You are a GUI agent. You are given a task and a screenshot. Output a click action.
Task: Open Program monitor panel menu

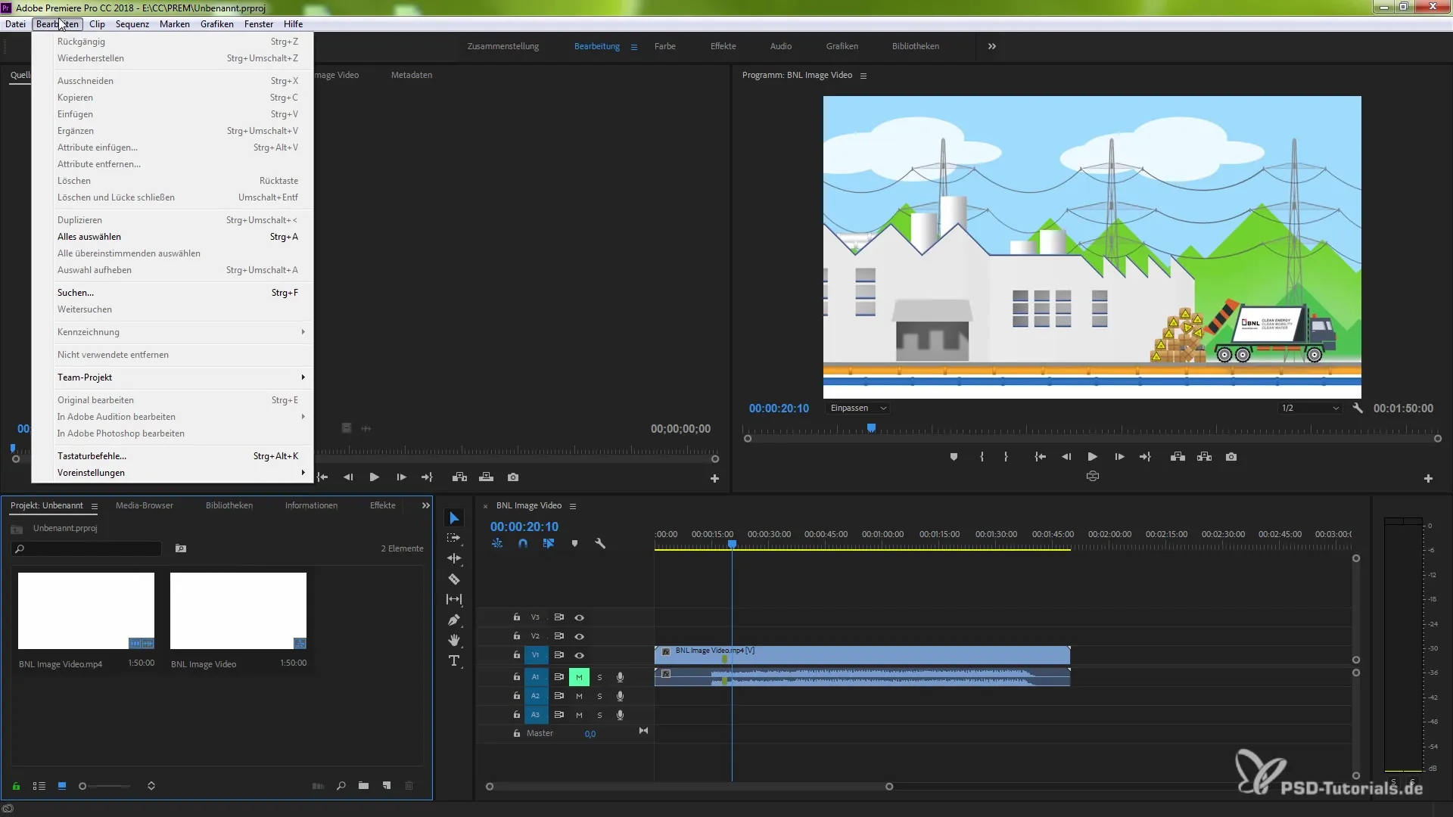863,76
